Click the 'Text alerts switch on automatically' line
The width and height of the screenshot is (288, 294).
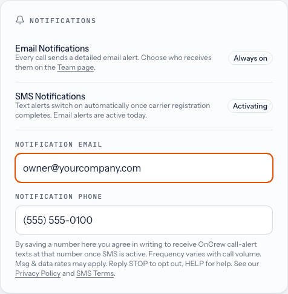[x=113, y=105]
